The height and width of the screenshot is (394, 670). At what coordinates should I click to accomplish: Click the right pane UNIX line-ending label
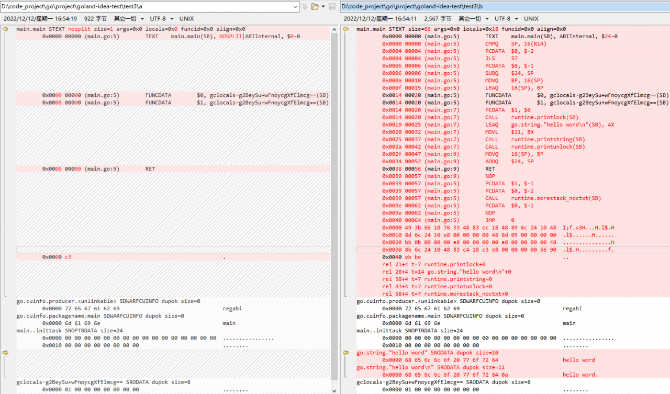[x=531, y=18]
